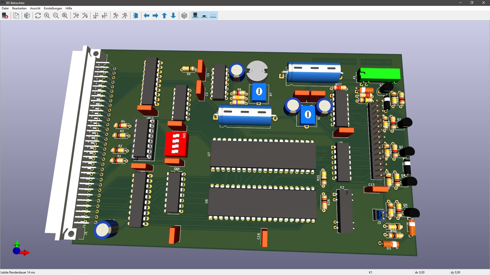
Task: Click the rotate Y counterclockwise icon
Action: [105, 16]
